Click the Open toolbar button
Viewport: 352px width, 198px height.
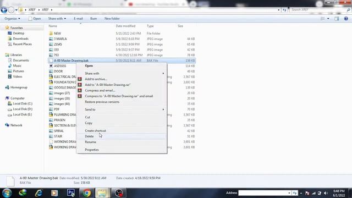coord(35,19)
